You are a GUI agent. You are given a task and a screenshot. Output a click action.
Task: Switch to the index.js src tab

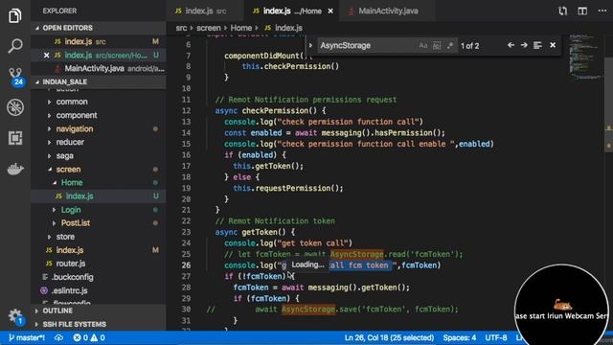click(x=206, y=11)
